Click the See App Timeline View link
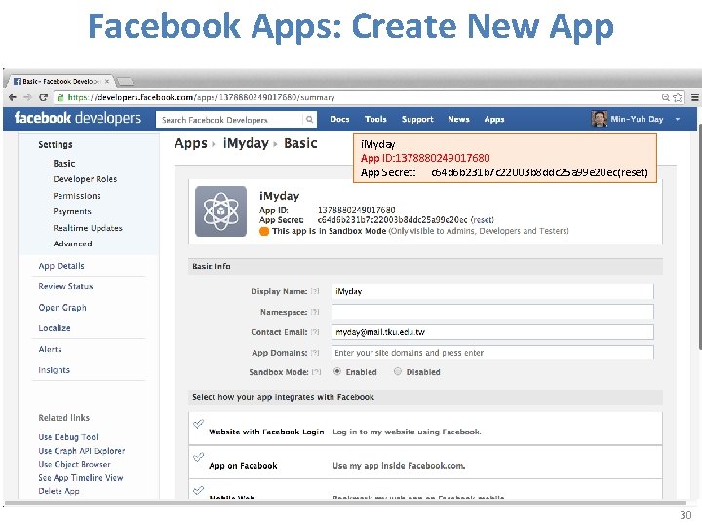This screenshot has width=702, height=526. pyautogui.click(x=81, y=477)
